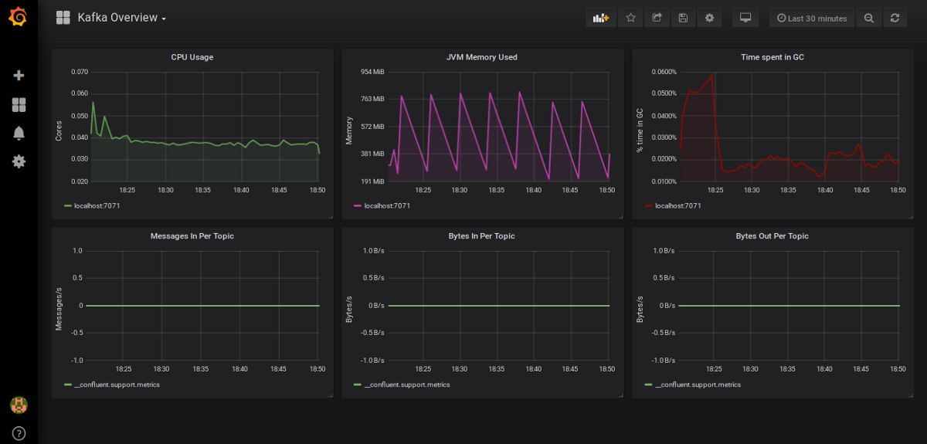Click the 18:50 time label in CPU Usage
Screen dimensions: 927x444
click(317, 190)
